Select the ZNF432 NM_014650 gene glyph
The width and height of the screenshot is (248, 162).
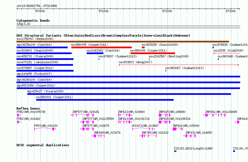click(190, 136)
